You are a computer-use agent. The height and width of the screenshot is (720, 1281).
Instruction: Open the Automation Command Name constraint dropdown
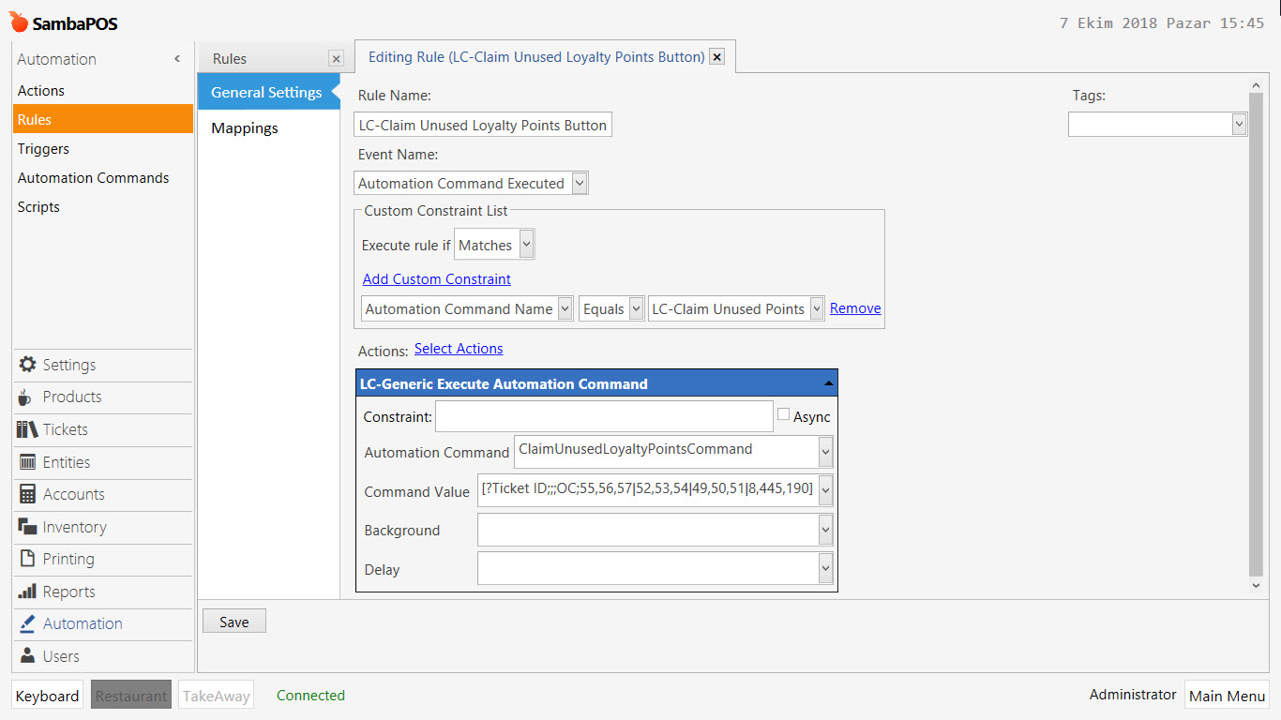coord(565,308)
